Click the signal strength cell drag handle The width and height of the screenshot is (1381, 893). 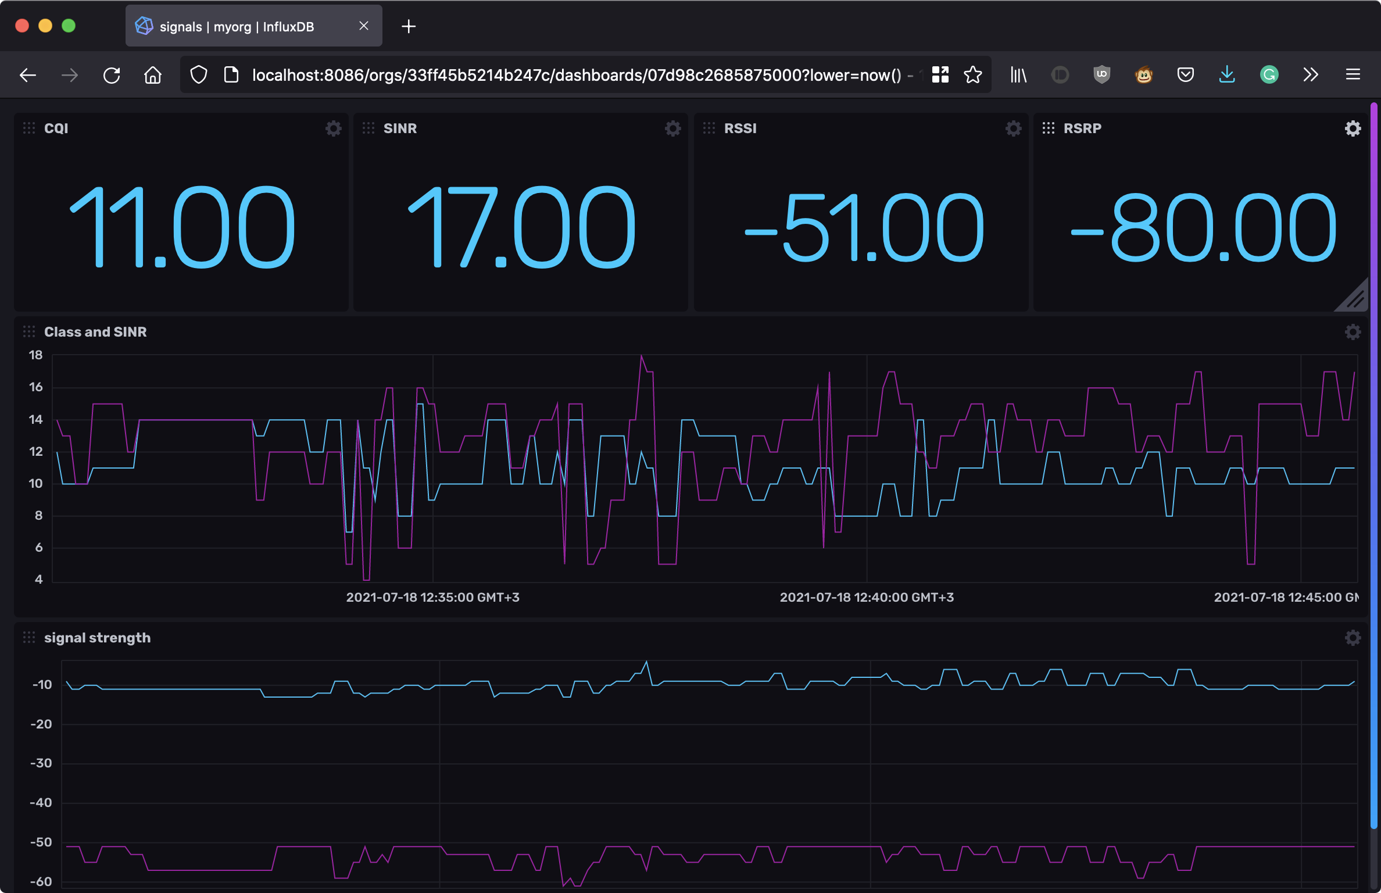pyautogui.click(x=28, y=637)
